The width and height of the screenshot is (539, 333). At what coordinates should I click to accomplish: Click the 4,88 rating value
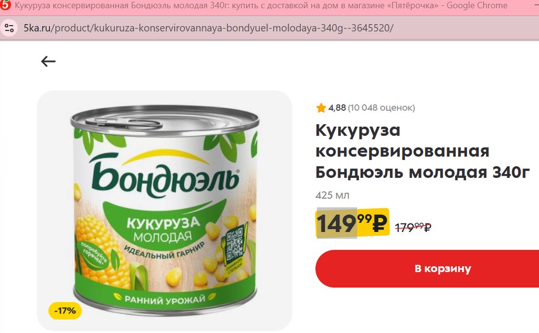point(337,108)
